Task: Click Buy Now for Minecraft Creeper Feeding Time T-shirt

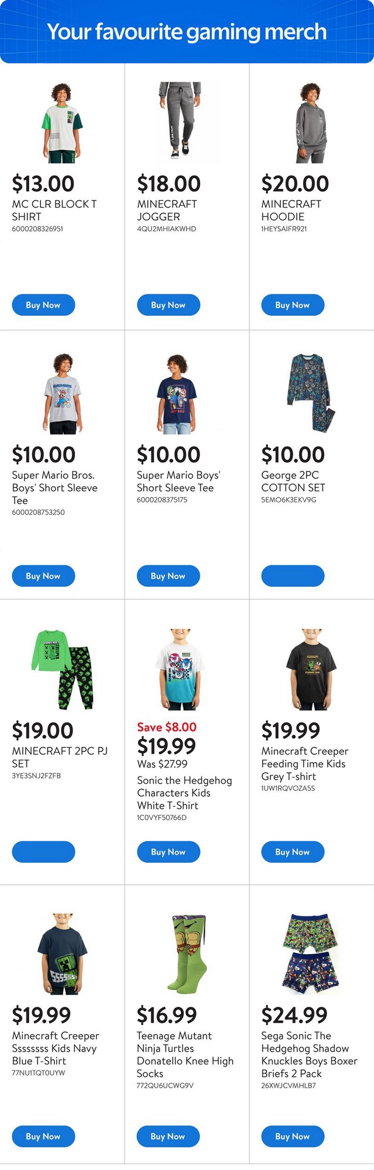Action: coord(293,852)
